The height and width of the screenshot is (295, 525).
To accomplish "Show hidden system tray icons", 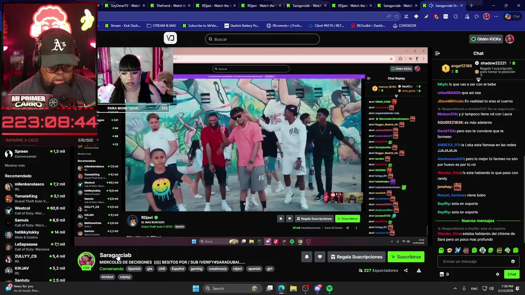I will (x=455, y=288).
